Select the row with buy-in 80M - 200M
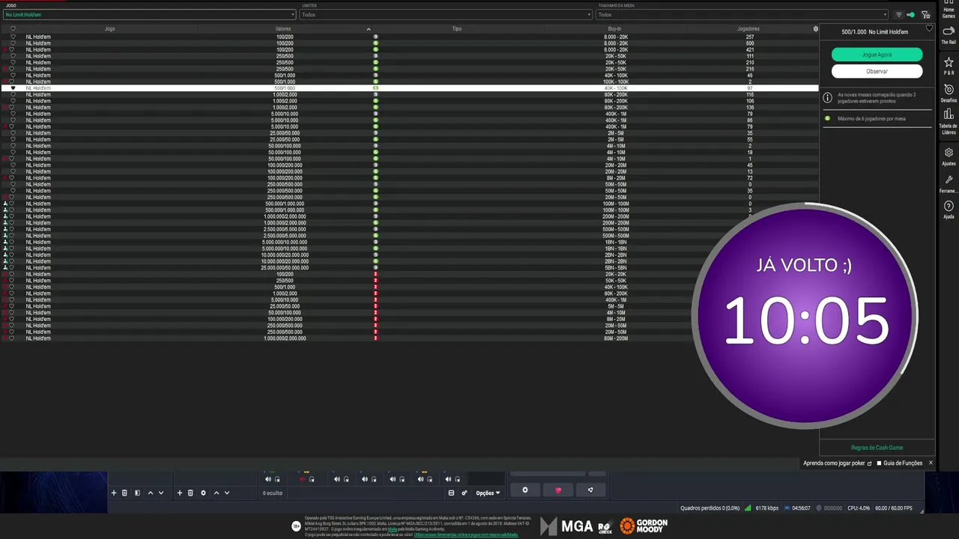This screenshot has width=959, height=539. pyautogui.click(x=409, y=338)
